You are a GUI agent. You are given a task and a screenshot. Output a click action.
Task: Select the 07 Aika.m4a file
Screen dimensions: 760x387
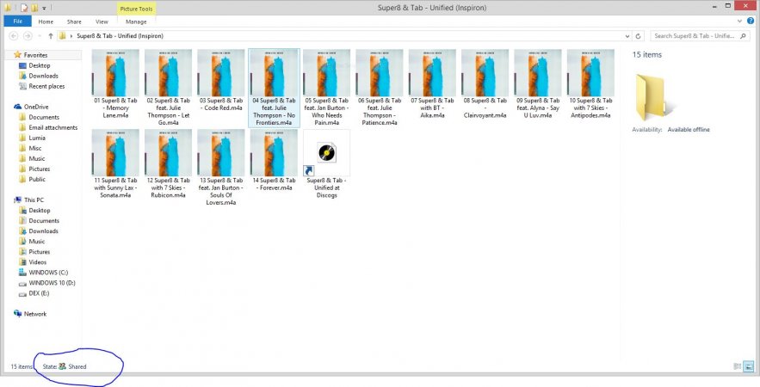click(x=432, y=83)
